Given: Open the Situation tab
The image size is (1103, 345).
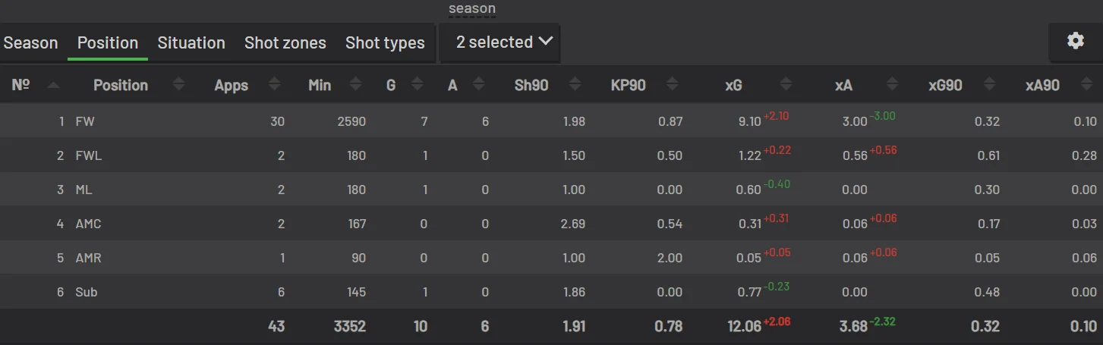Looking at the screenshot, I should click(191, 42).
